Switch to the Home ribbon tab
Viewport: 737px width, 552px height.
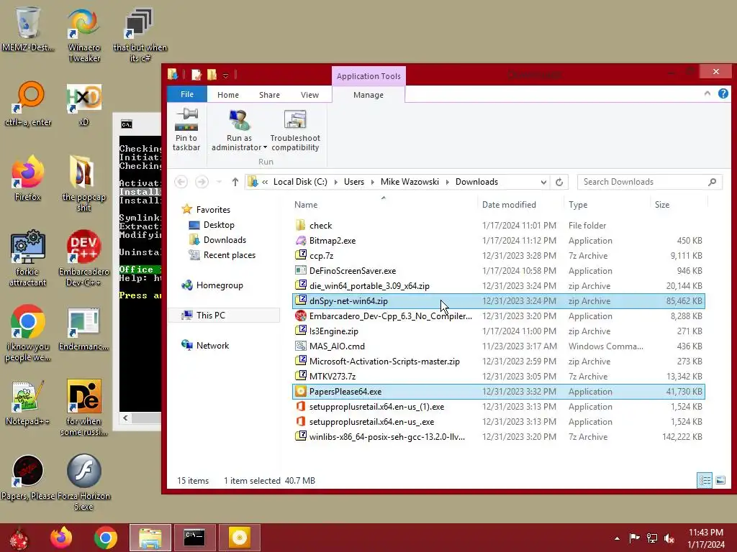pyautogui.click(x=228, y=95)
